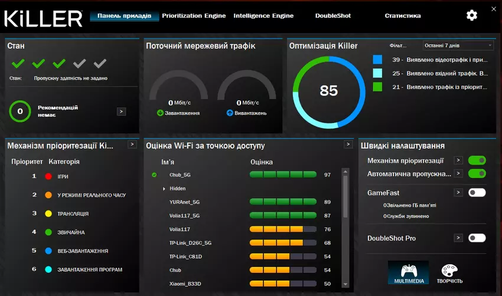Open the Wi-Fi rating panel arrow button

coord(348,144)
